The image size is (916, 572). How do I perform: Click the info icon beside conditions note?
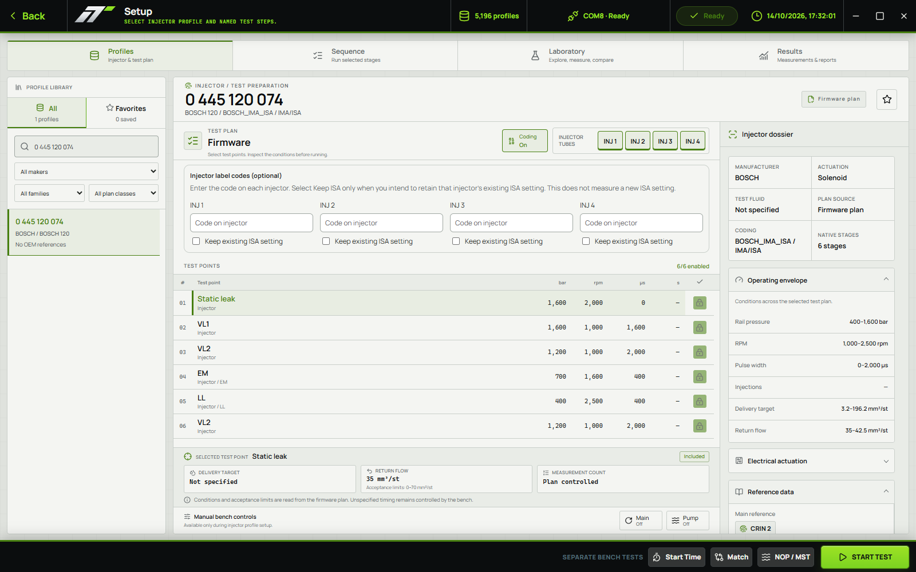(187, 500)
